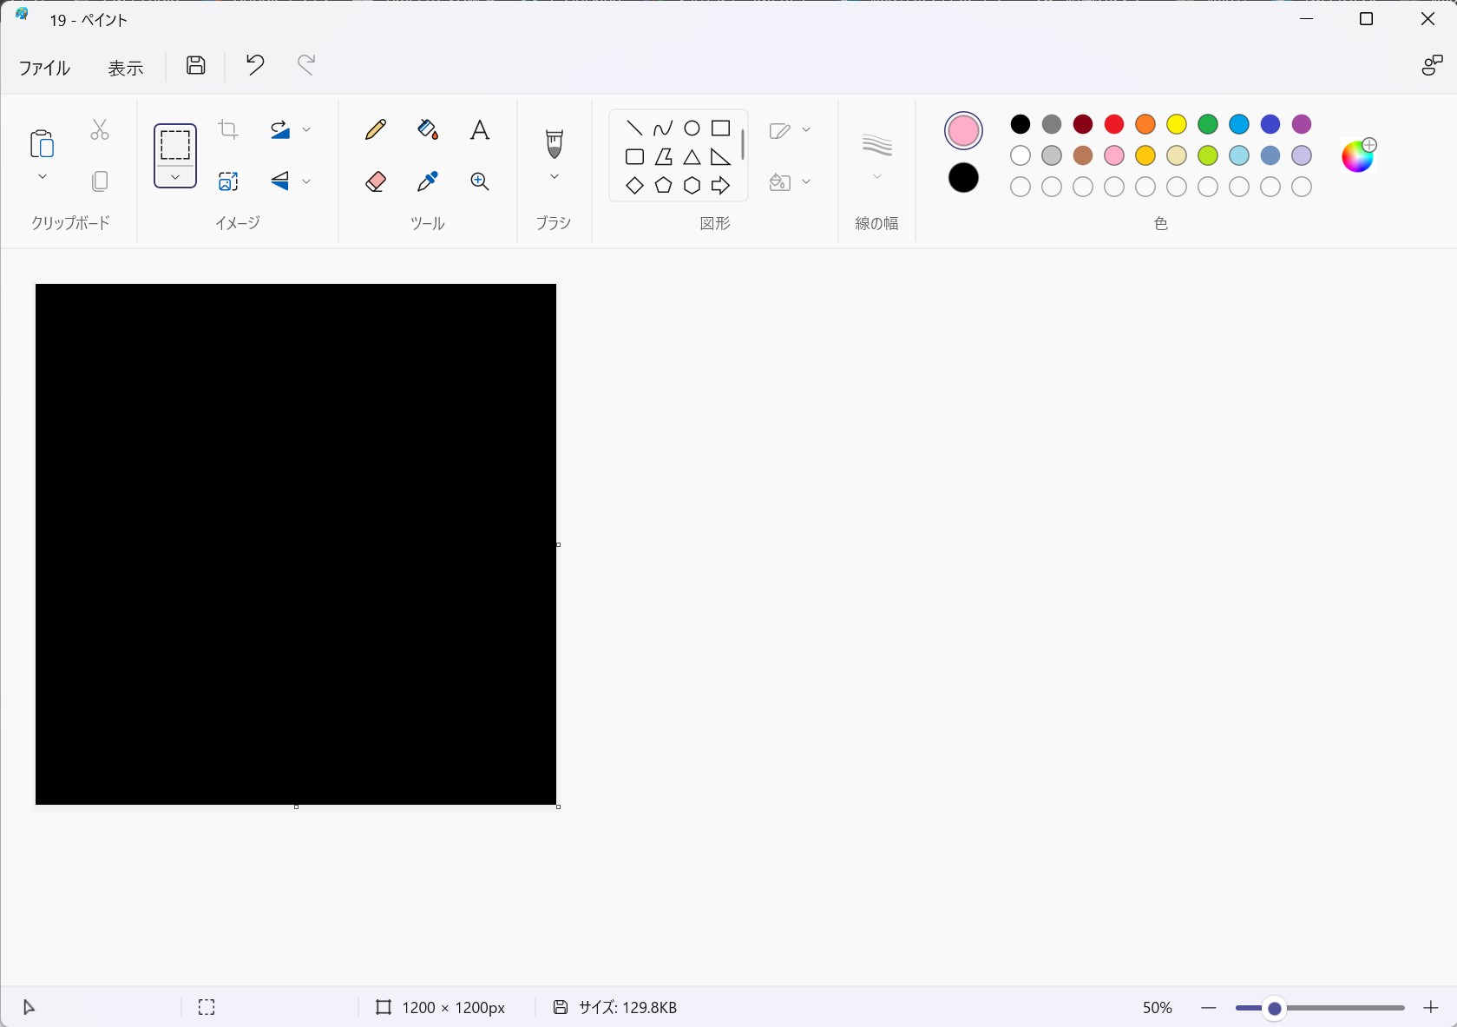Select the Right arrow shape

[721, 186]
